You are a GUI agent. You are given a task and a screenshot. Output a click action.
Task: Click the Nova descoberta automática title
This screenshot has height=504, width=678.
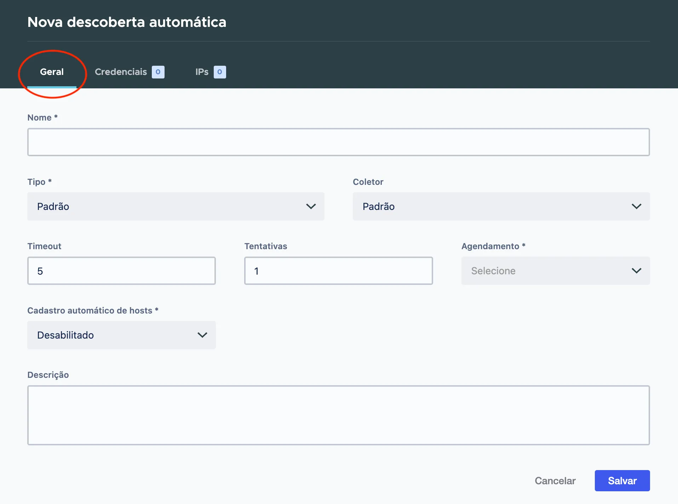[x=127, y=22]
